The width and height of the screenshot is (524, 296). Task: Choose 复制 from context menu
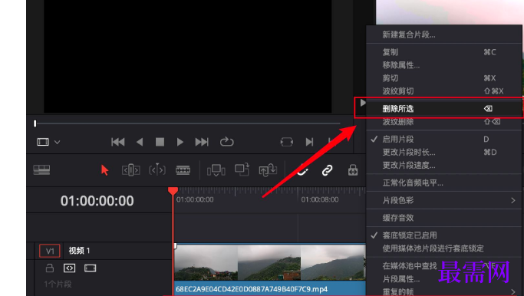(444, 52)
